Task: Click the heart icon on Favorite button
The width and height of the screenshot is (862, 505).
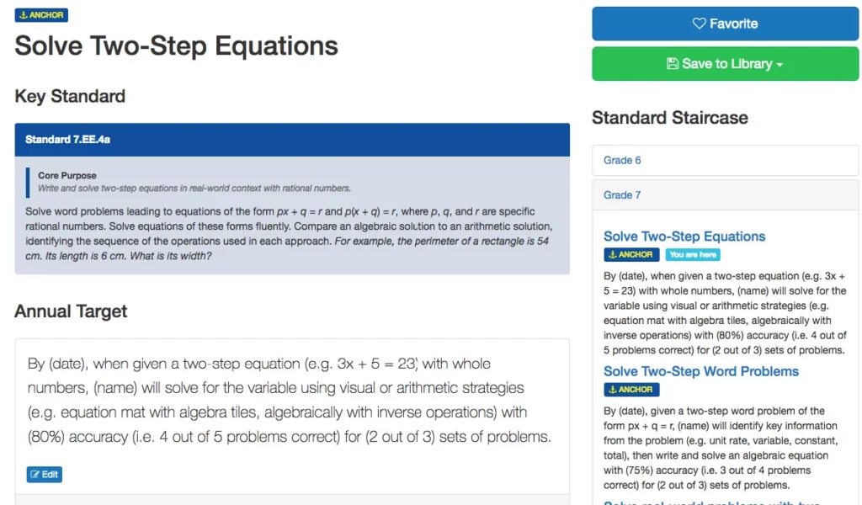Action: click(x=699, y=24)
